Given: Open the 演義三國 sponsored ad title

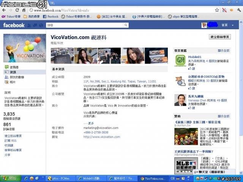Looking at the screenshot, I should [x=197, y=122].
